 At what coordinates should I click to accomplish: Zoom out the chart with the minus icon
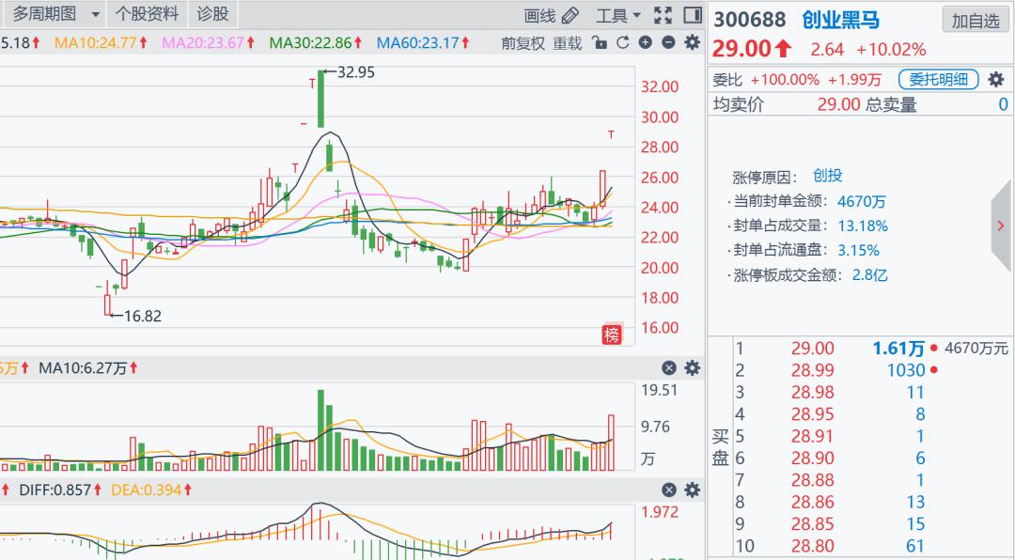(668, 43)
